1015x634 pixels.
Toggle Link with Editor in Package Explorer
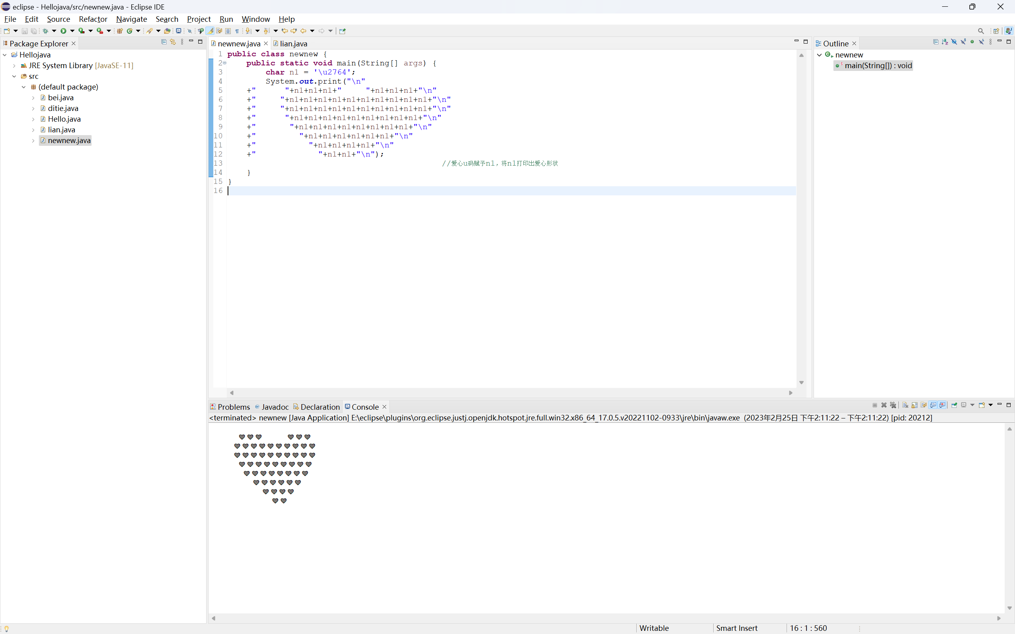[173, 42]
